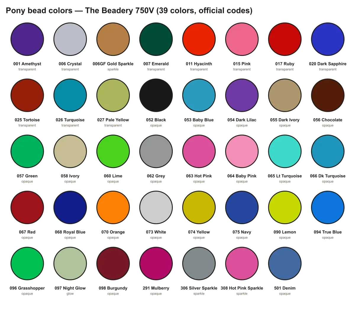Select the 011 Hyacinth red circle

pyautogui.click(x=199, y=39)
